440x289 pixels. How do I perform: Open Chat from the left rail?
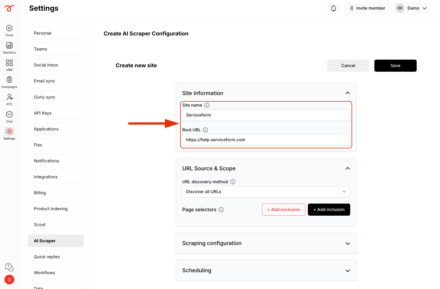pos(9,117)
